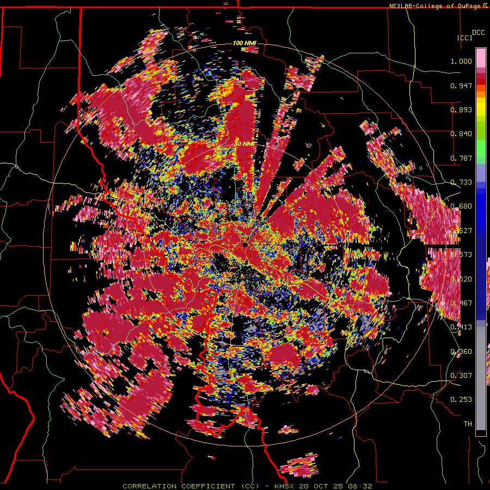Pick the bright green band on color bar
490x490 pixels.
481,149
